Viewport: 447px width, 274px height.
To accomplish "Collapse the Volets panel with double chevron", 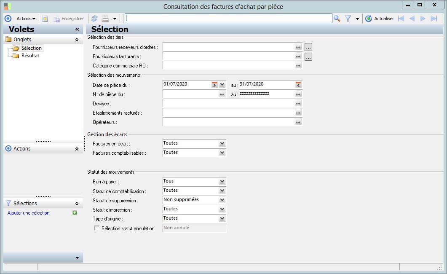I will tap(77, 29).
